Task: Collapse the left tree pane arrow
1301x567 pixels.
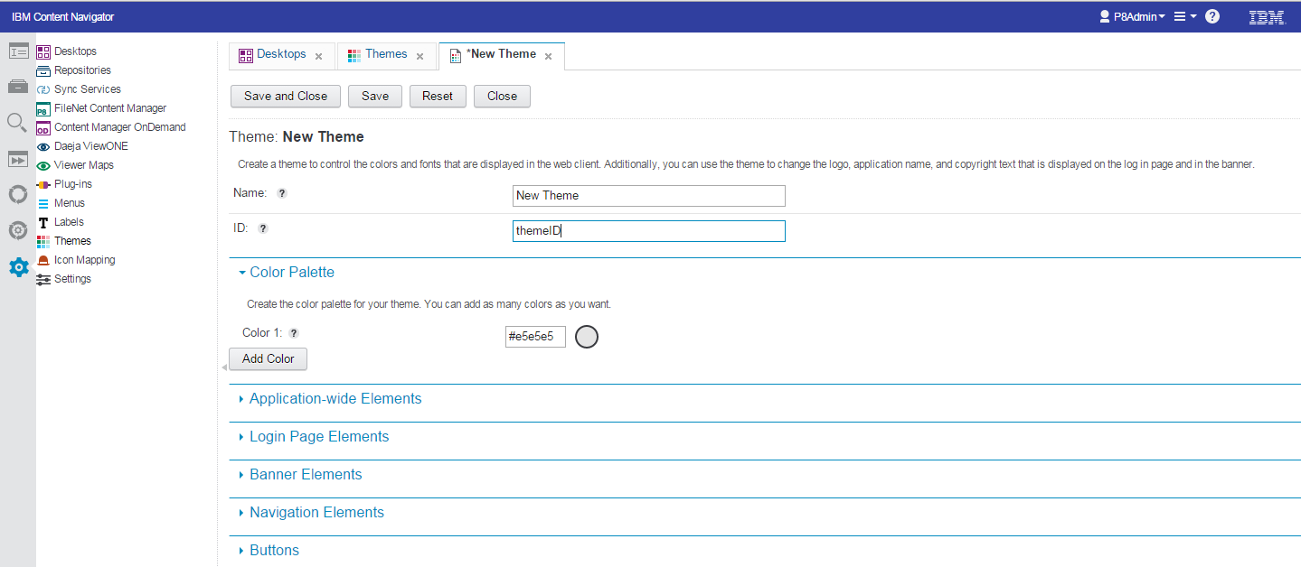Action: (x=223, y=367)
